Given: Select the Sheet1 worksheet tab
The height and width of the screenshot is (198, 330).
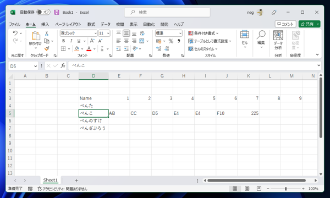Looking at the screenshot, I should [x=50, y=180].
